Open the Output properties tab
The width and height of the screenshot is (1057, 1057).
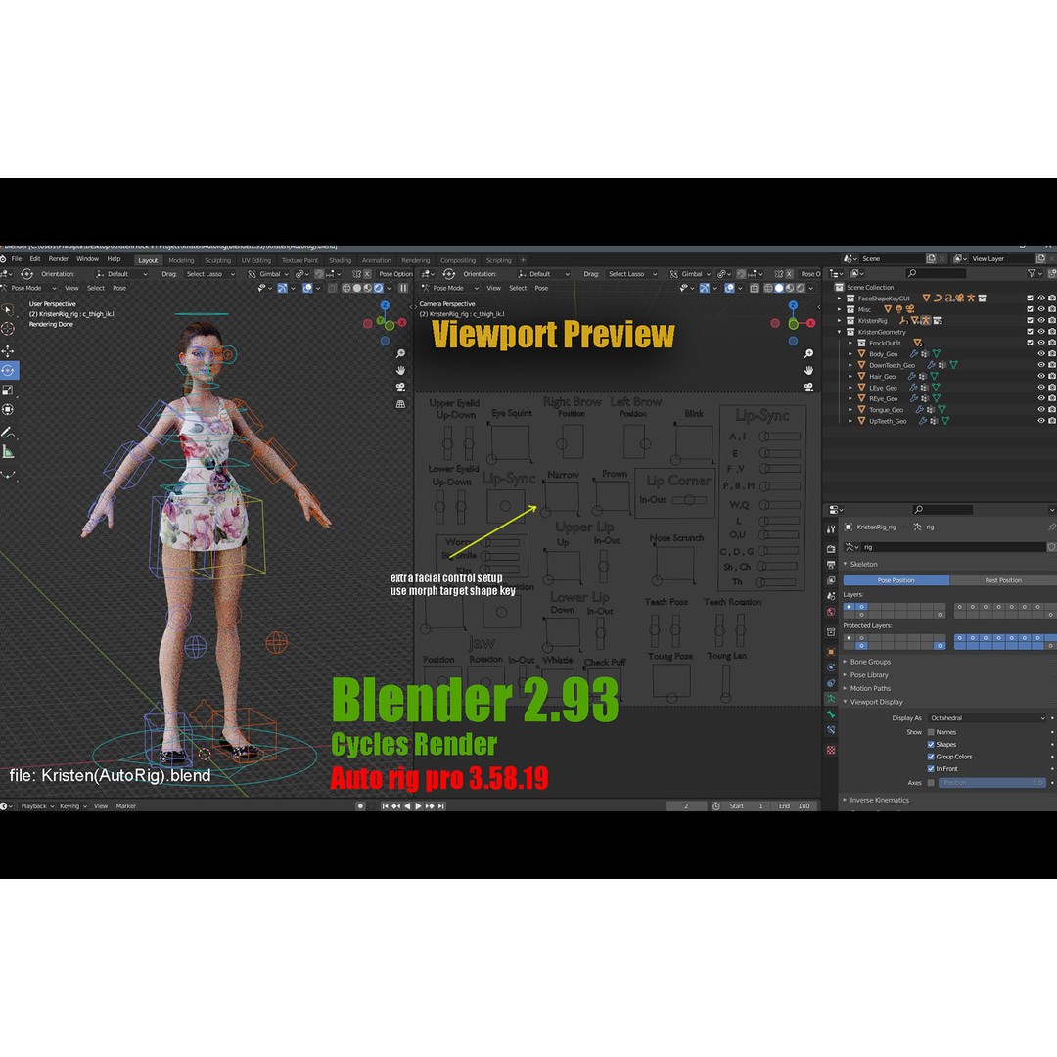(x=831, y=565)
